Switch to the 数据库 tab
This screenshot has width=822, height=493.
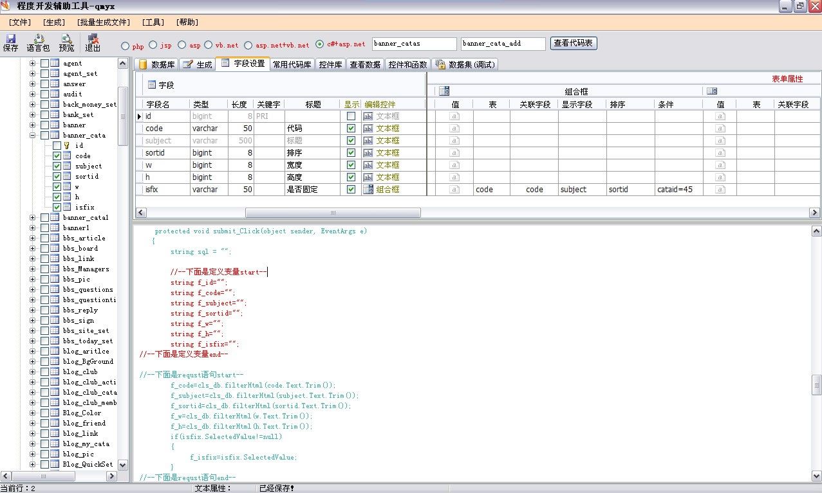coord(156,64)
